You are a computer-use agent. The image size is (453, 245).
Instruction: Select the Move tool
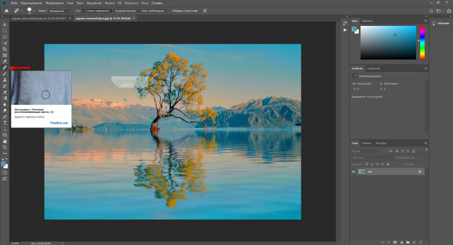coord(5,24)
